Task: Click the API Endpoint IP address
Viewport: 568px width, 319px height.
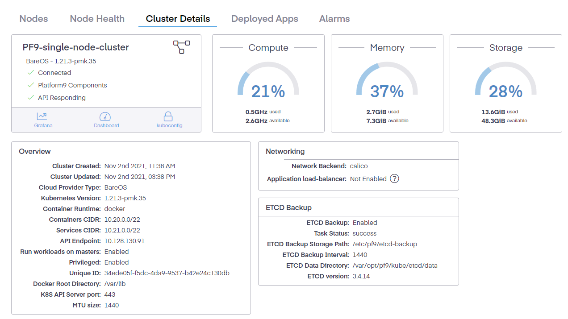Action: [x=124, y=241]
